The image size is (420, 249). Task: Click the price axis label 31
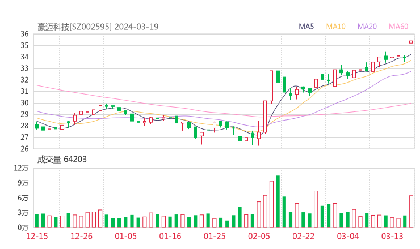pyautogui.click(x=24, y=91)
